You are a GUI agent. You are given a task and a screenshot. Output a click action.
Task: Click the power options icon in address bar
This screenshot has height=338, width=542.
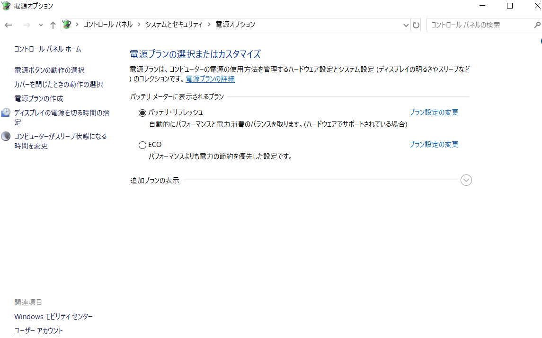coord(67,25)
